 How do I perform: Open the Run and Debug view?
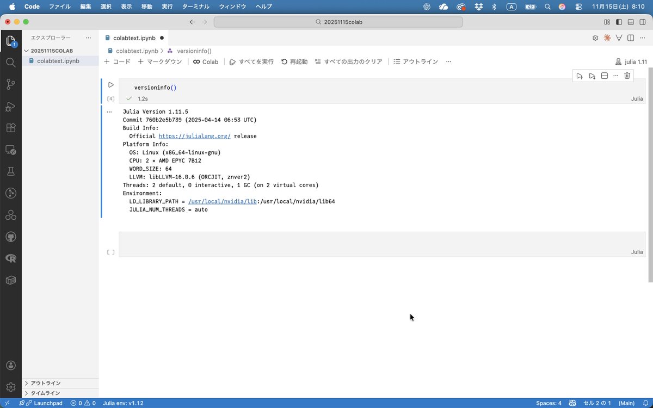(x=10, y=106)
